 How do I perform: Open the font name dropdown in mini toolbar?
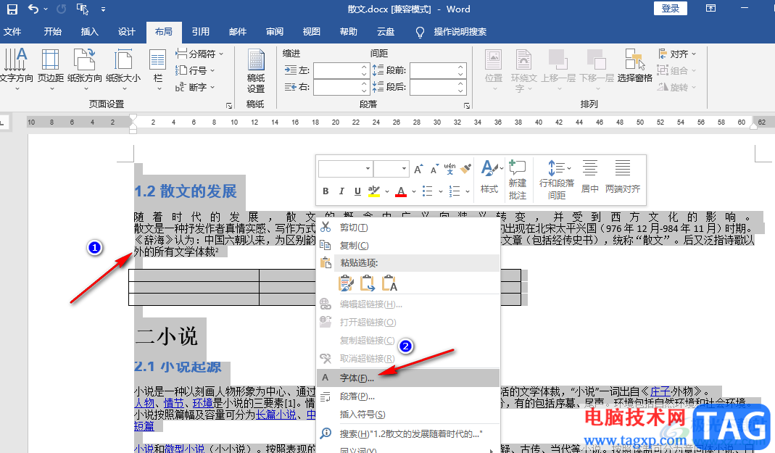368,169
